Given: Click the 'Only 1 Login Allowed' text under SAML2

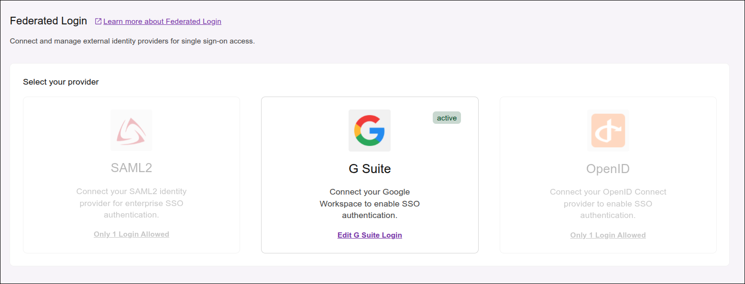Looking at the screenshot, I should click(x=131, y=234).
